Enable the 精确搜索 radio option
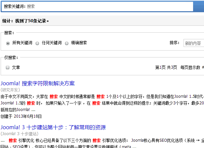Screen dimensions: 204x148 (67, 43)
